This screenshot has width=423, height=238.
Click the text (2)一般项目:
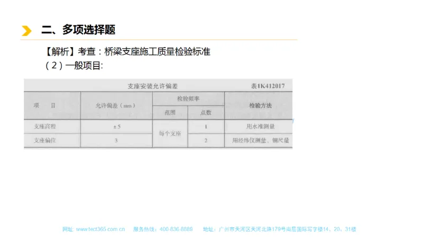[x=73, y=66]
